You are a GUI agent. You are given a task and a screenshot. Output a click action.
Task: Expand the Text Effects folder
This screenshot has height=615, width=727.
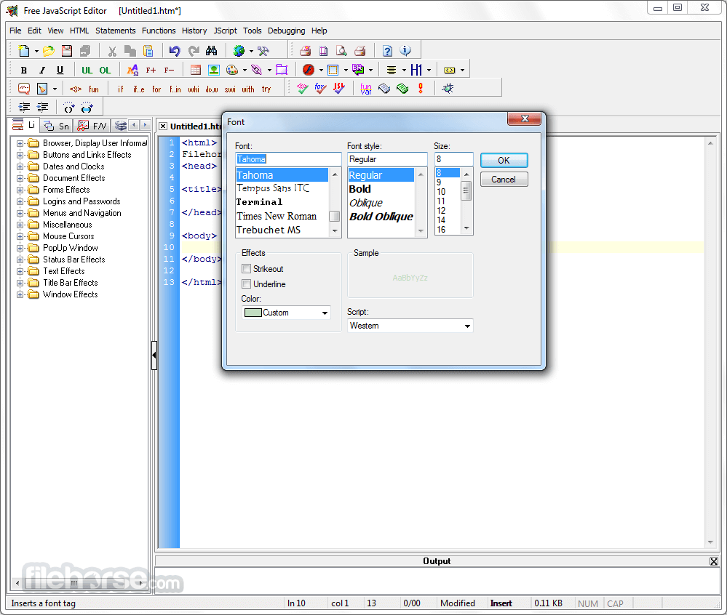coord(20,271)
